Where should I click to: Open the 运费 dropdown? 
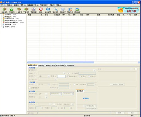click(72, 104)
